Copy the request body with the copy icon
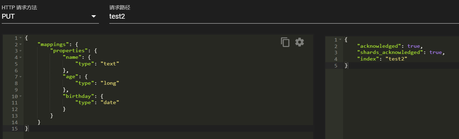 click(x=285, y=42)
